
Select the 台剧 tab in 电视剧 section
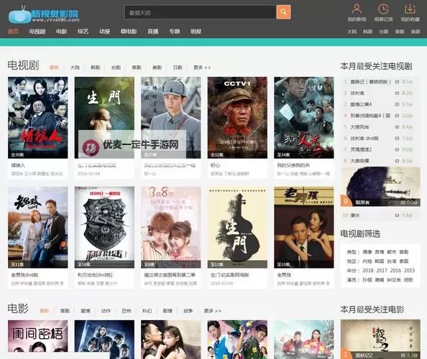(x=116, y=67)
